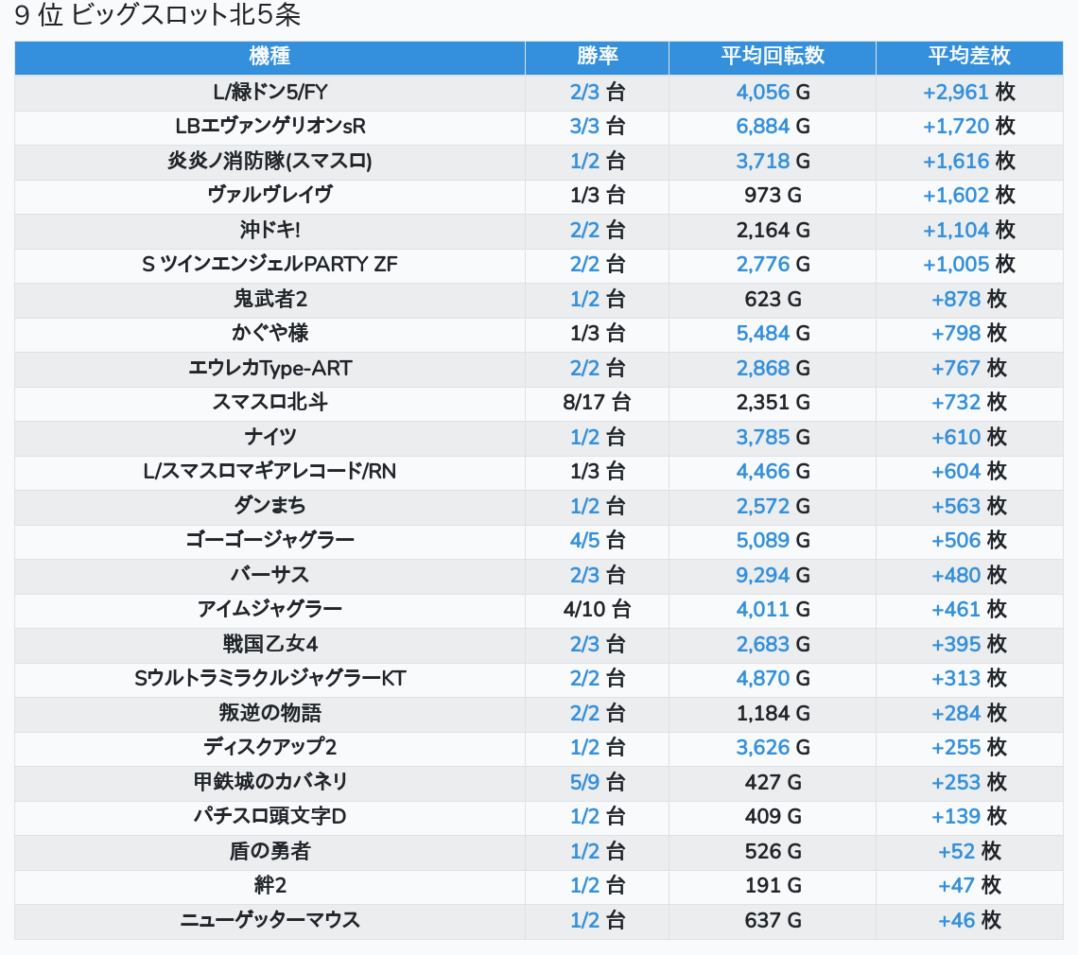Image resolution: width=1078 pixels, height=955 pixels.
Task: Select the ダンまち machine name
Action: pos(269,506)
